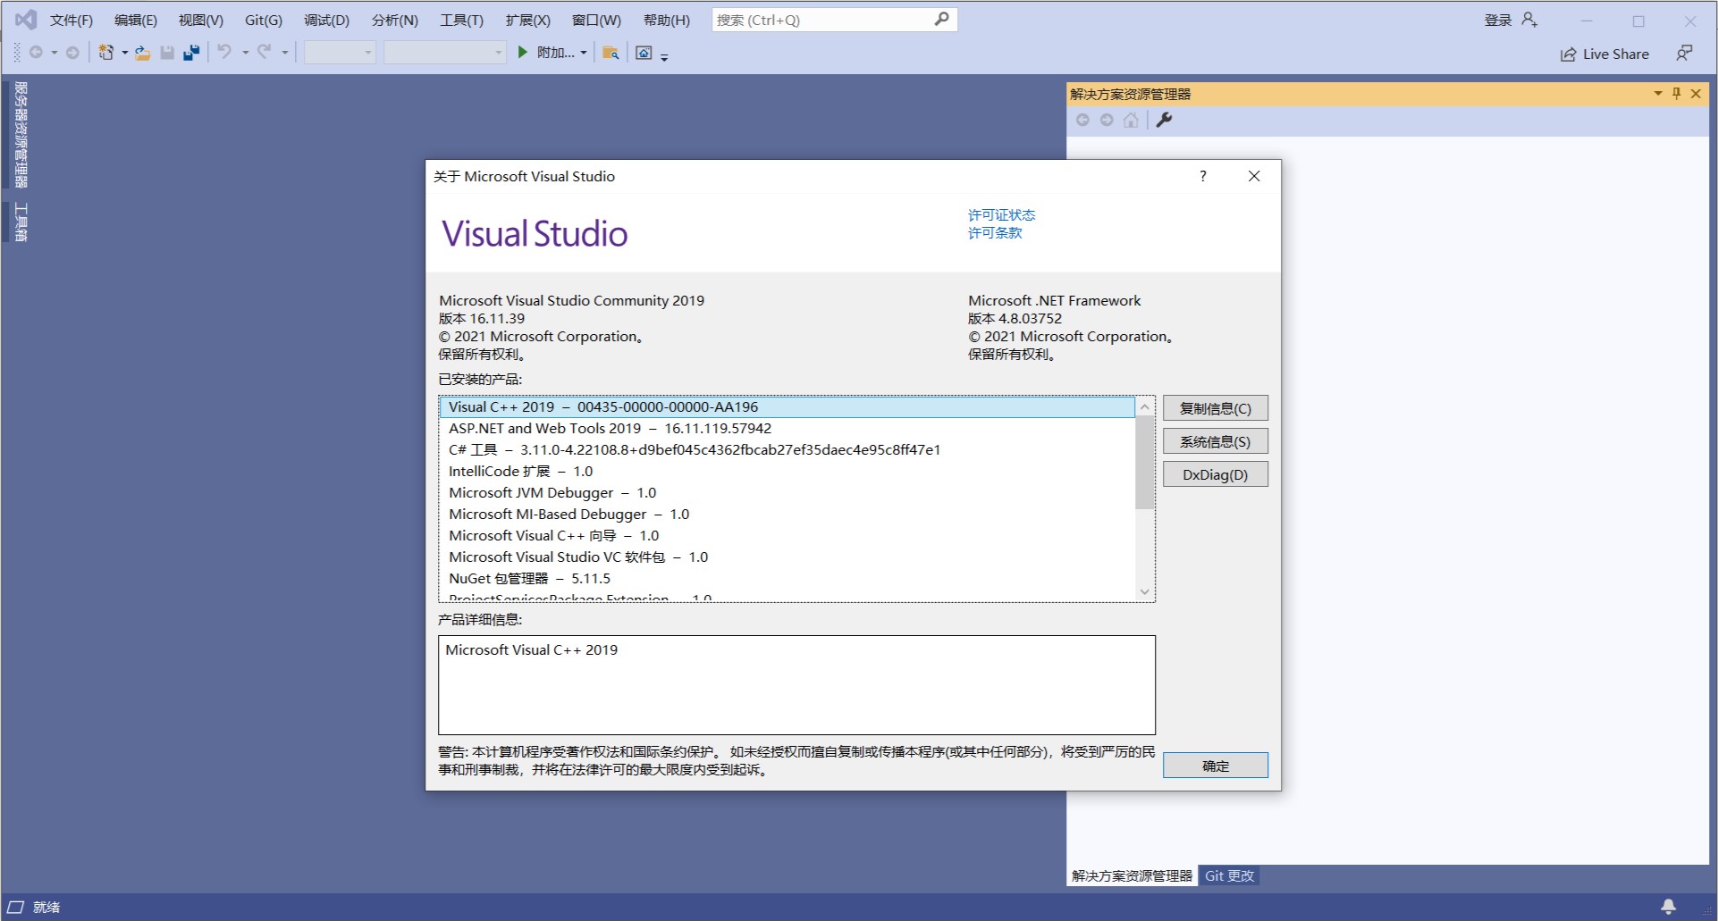Click Solution Explorer home icon
The height and width of the screenshot is (921, 1718).
(x=1131, y=120)
